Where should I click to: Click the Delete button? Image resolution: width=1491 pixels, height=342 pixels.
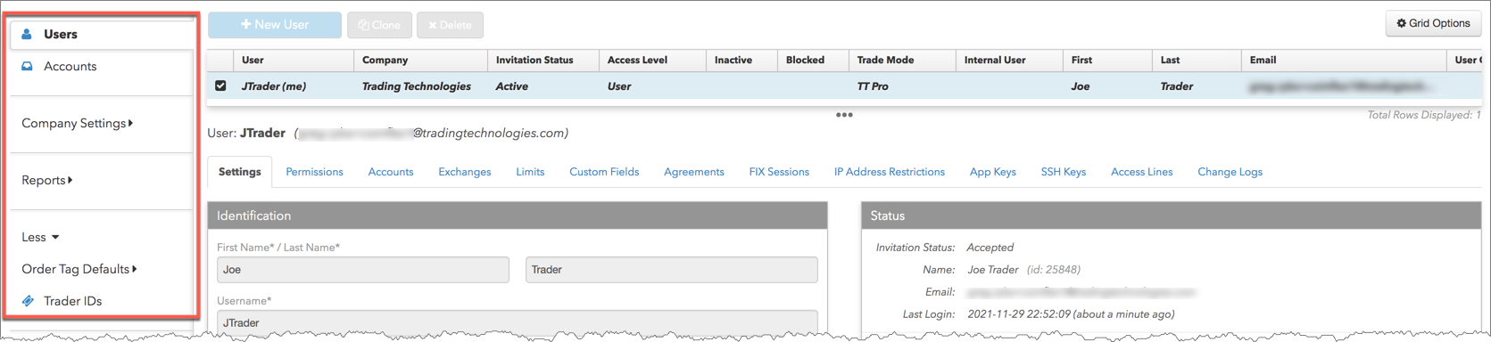pyautogui.click(x=450, y=25)
